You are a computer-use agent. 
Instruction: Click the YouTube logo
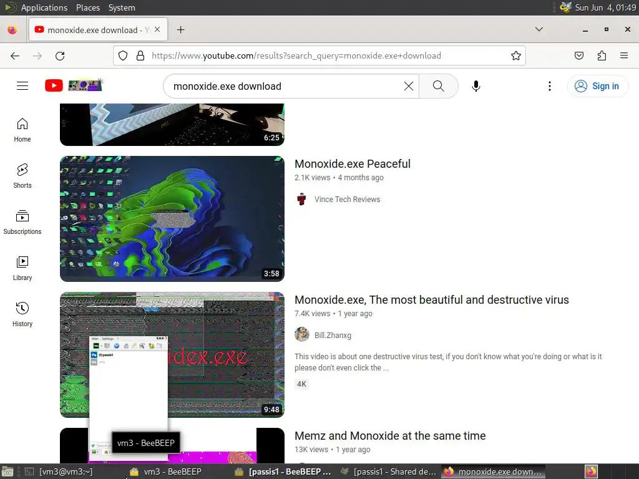click(x=74, y=85)
